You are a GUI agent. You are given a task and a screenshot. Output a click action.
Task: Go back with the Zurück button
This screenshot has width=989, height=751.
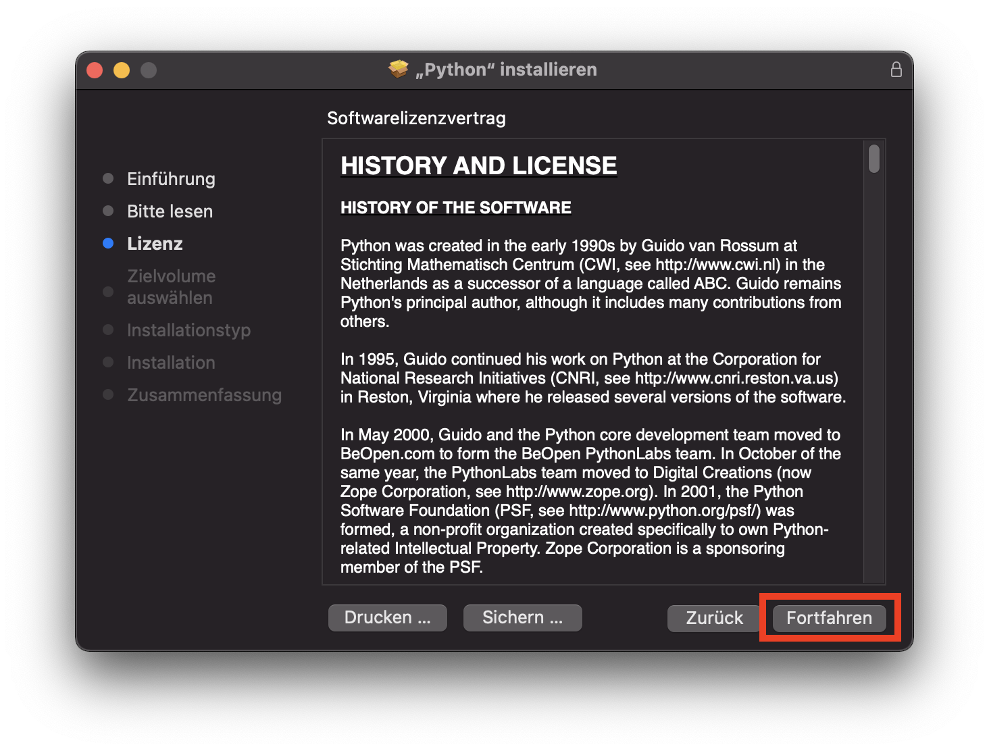point(715,618)
